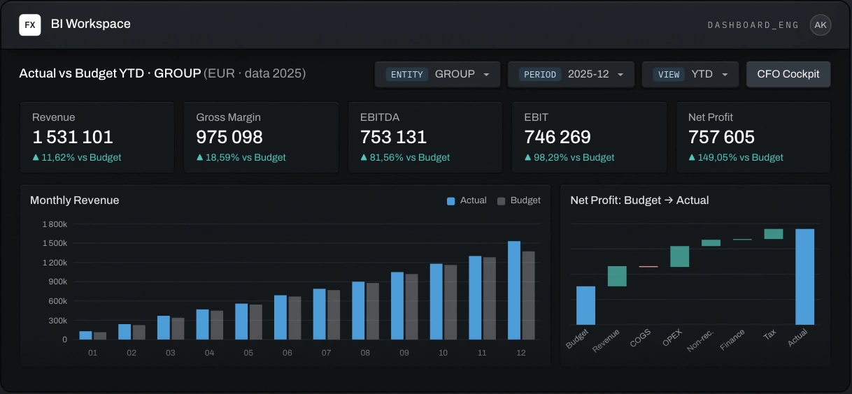Click the month 12 actual revenue bar
Image resolution: width=852 pixels, height=394 pixels.
(514, 291)
